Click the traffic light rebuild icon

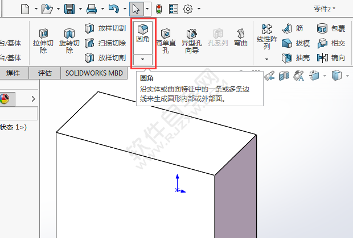(159, 9)
